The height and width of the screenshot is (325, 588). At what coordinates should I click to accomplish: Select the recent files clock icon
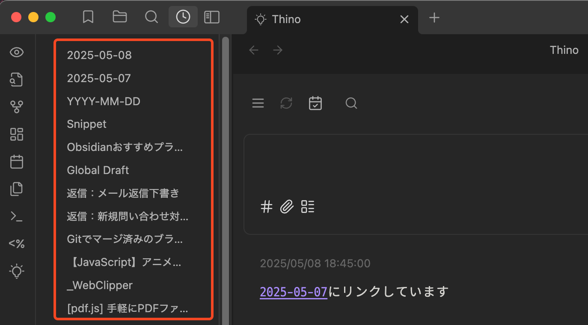pyautogui.click(x=183, y=17)
